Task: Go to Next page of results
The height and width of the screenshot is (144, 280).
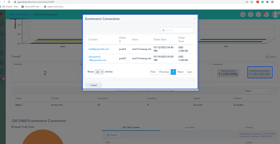Action: tap(180, 72)
